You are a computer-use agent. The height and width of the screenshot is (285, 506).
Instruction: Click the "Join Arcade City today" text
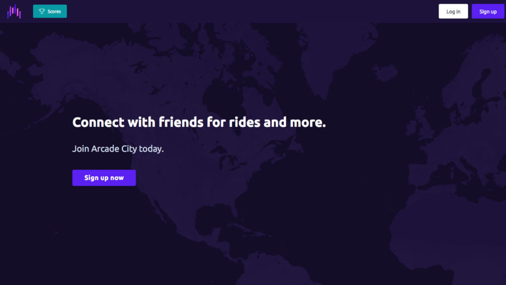tap(118, 149)
